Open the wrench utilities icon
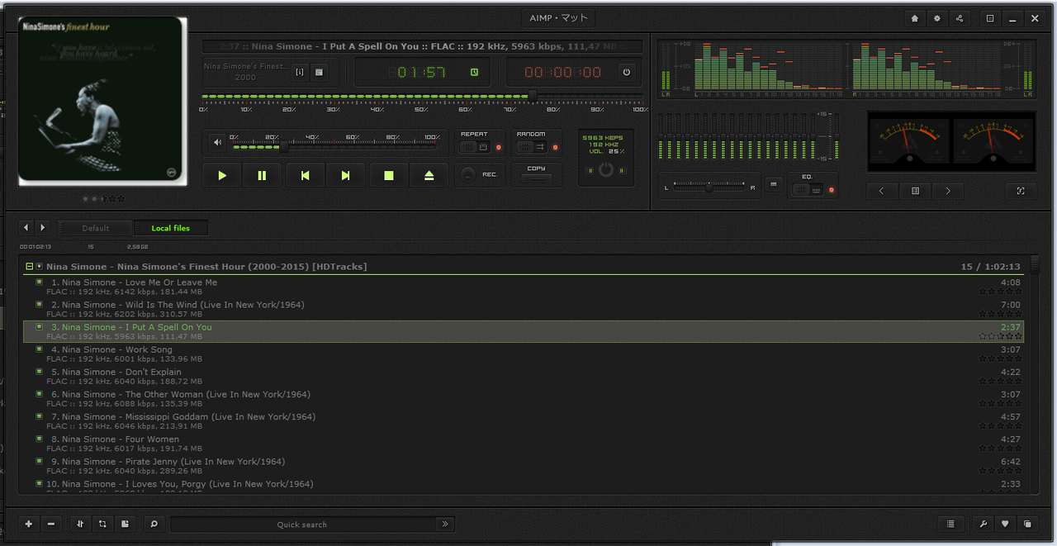The width and height of the screenshot is (1057, 546). 983,524
